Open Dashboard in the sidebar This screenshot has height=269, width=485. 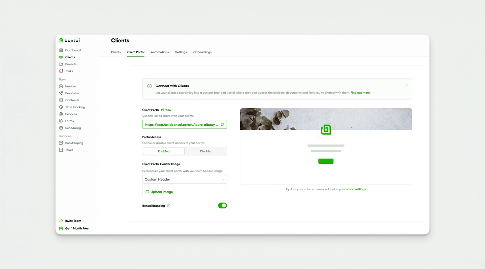click(x=73, y=50)
